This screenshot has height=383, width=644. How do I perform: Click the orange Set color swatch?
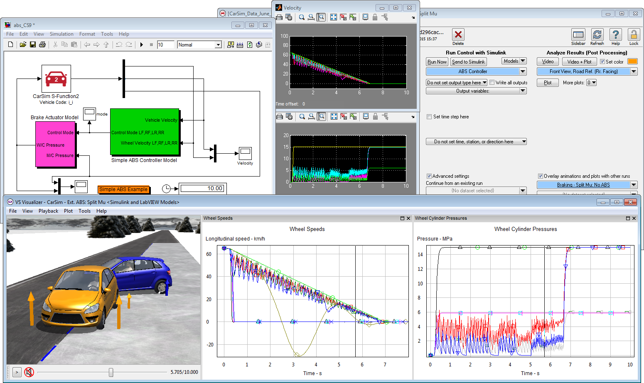pos(632,61)
